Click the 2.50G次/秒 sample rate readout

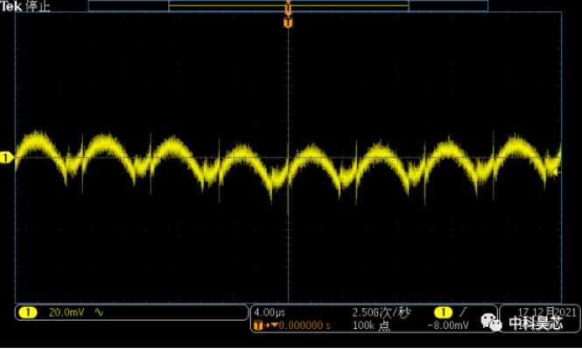pyautogui.click(x=382, y=313)
